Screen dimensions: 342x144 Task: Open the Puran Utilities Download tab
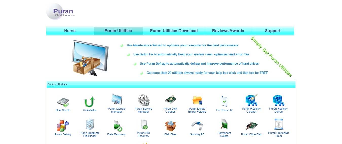click(x=174, y=31)
